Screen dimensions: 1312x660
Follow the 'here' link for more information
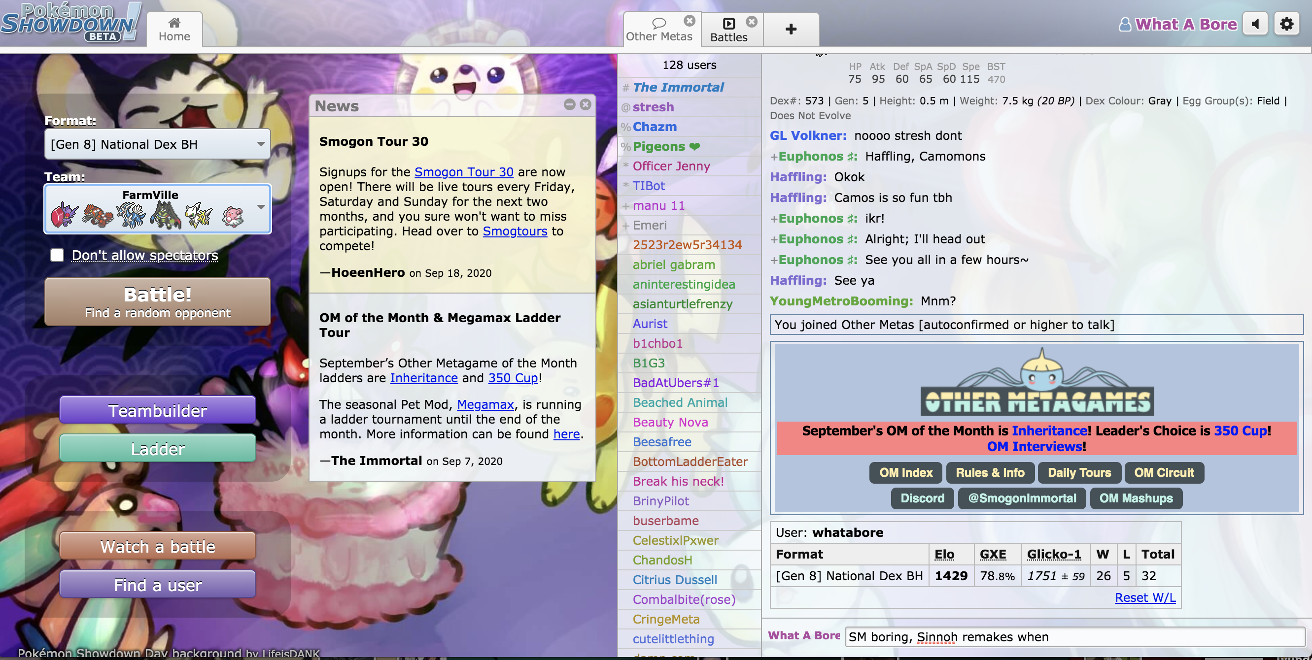tap(566, 433)
